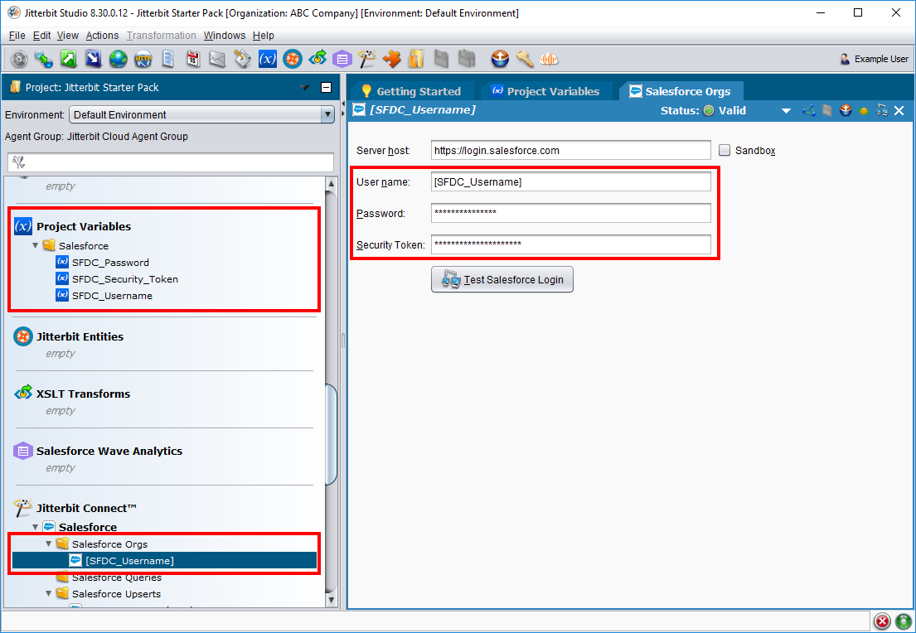Image resolution: width=916 pixels, height=633 pixels.
Task: Collapse the Salesforce folder under Project Variables
Action: click(36, 246)
